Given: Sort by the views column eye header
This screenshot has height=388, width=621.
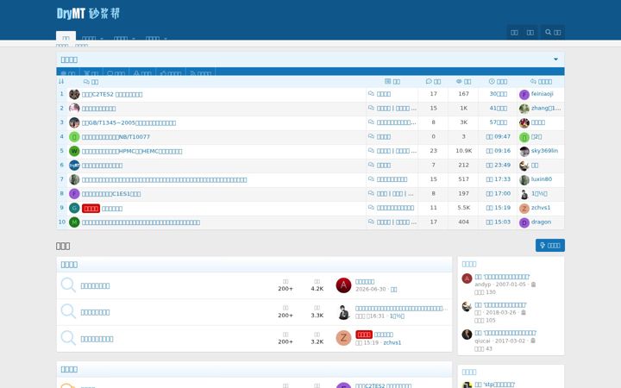Looking at the screenshot, I should coord(463,82).
